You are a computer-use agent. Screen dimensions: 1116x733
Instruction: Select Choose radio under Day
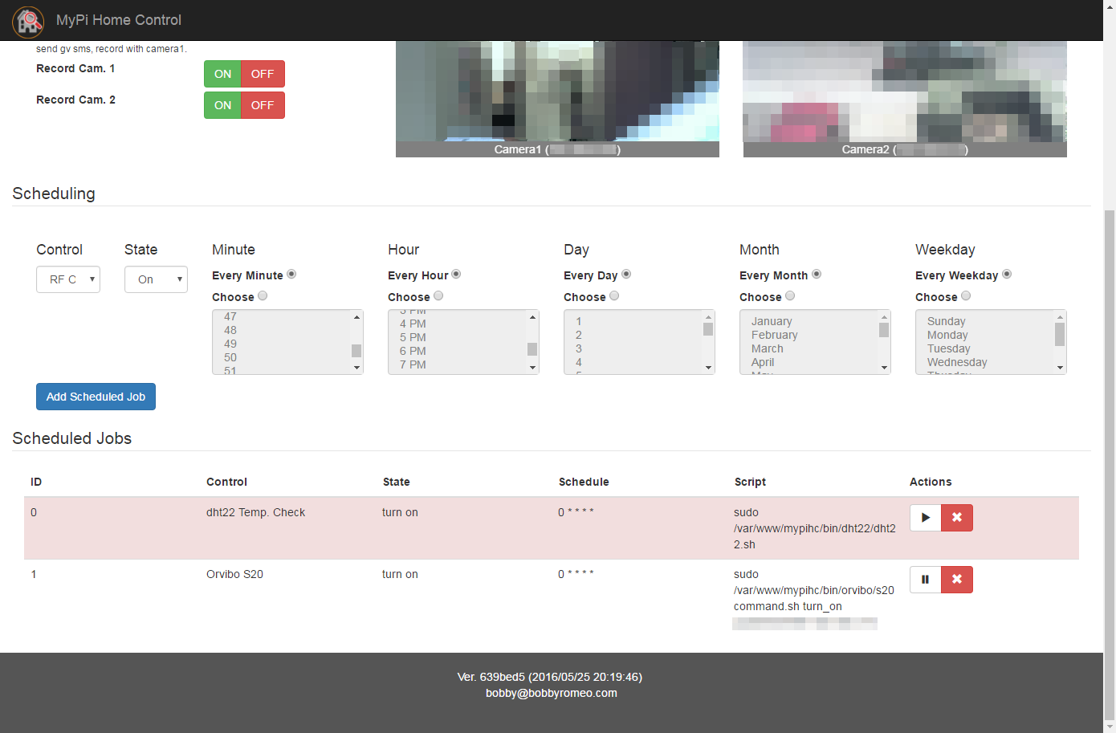click(614, 295)
